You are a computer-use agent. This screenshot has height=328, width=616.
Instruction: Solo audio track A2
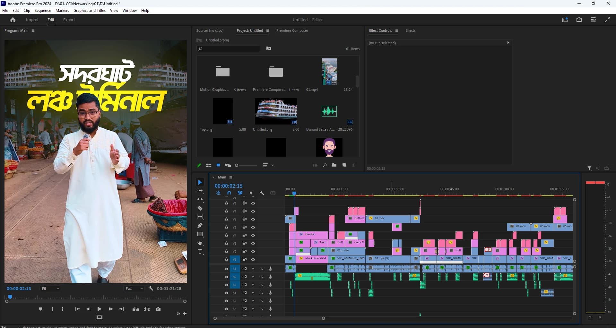[x=262, y=277]
